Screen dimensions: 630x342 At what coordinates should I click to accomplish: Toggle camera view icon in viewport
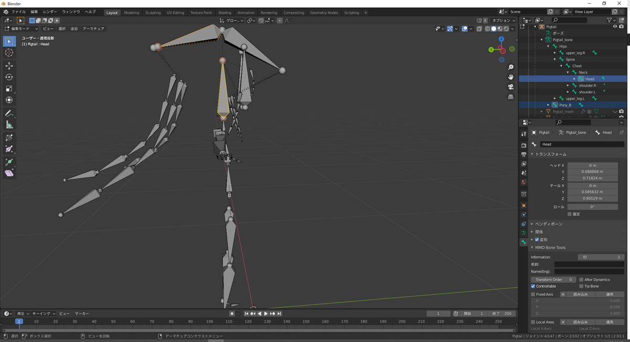click(x=511, y=87)
